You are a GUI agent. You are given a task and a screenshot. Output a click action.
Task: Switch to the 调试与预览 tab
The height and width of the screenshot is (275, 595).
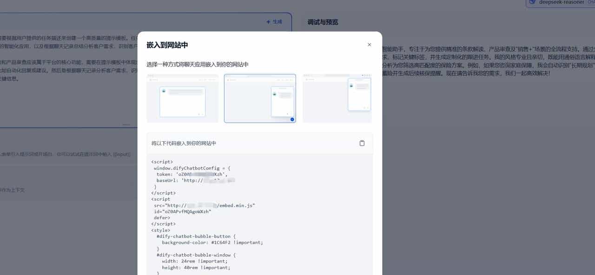322,22
